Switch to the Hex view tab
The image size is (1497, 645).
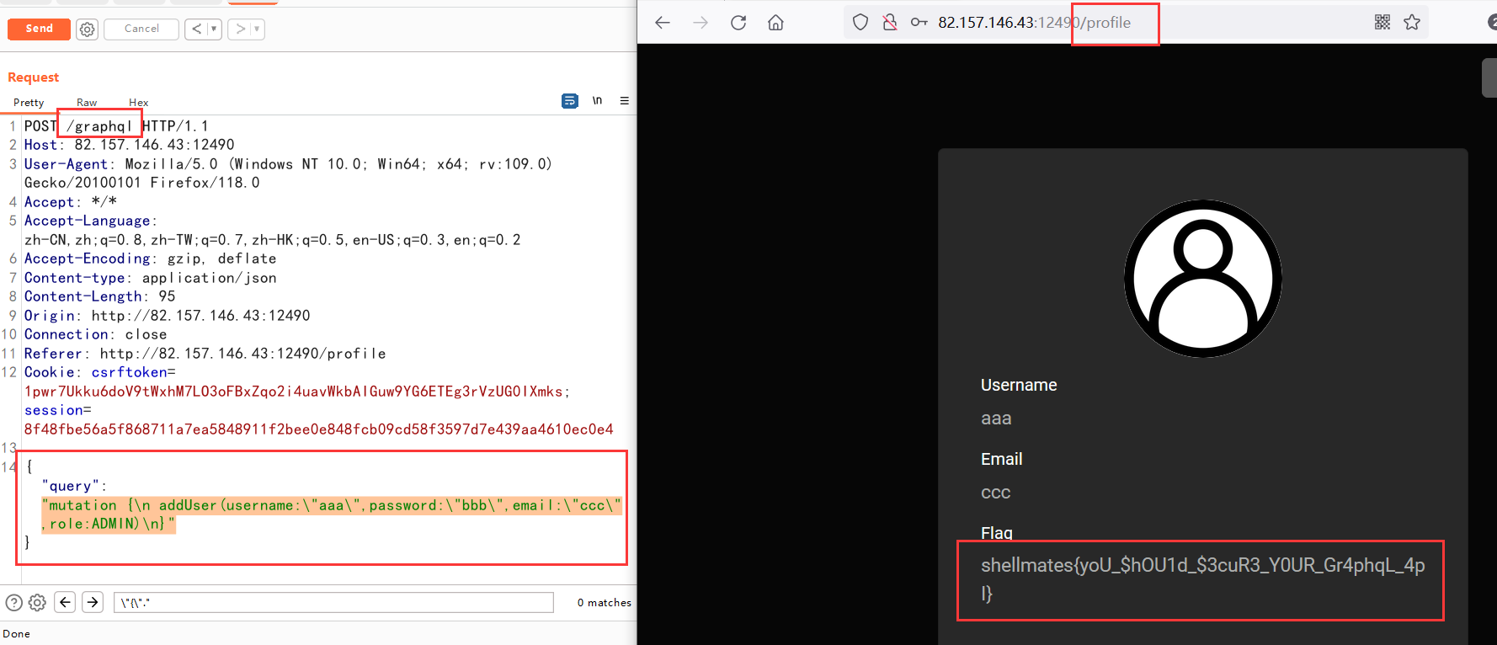[x=139, y=103]
